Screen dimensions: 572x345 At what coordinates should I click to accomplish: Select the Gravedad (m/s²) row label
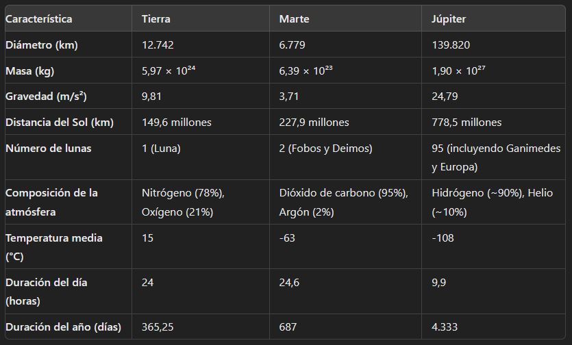pos(49,97)
